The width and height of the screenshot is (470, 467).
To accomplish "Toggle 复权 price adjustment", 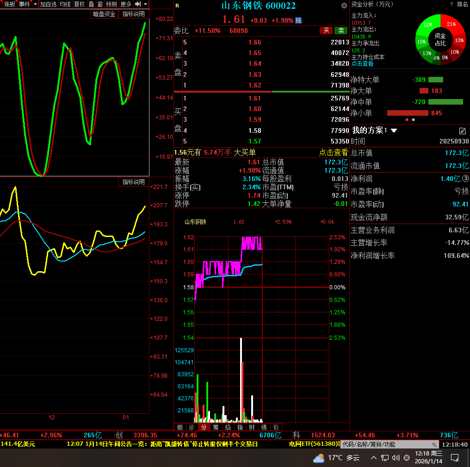I will [80, 4].
